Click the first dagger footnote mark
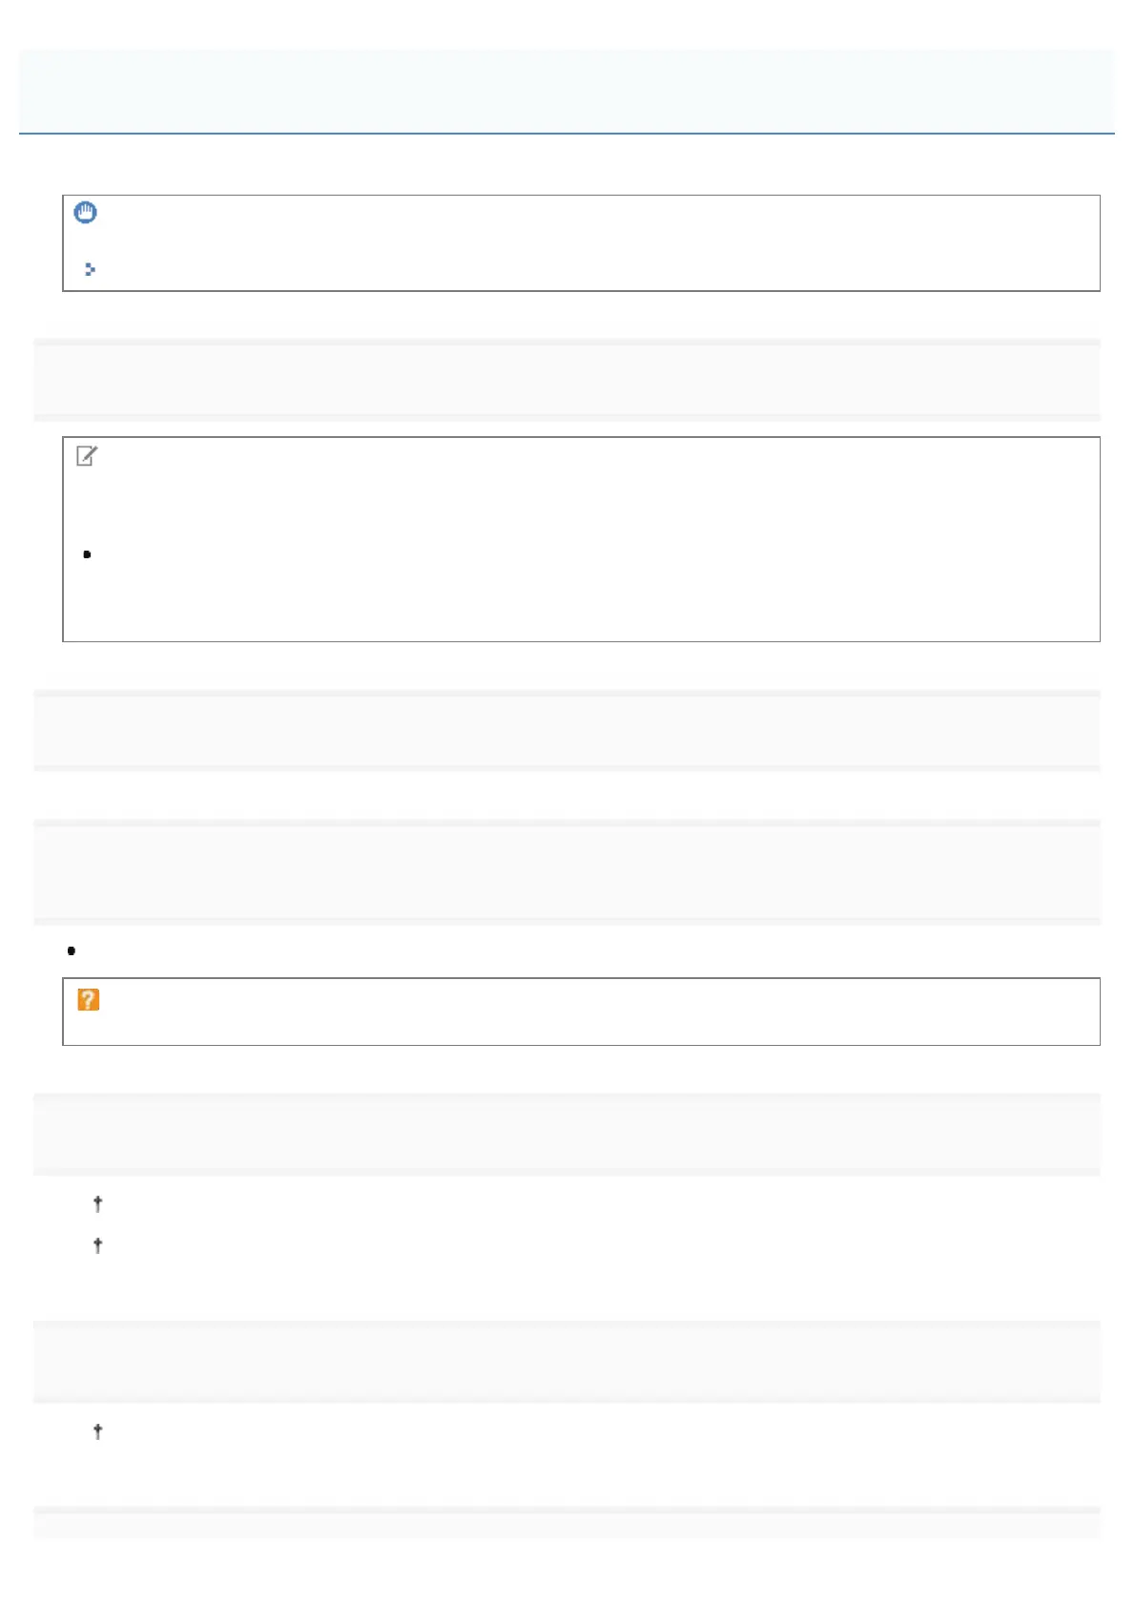 pyautogui.click(x=97, y=1204)
